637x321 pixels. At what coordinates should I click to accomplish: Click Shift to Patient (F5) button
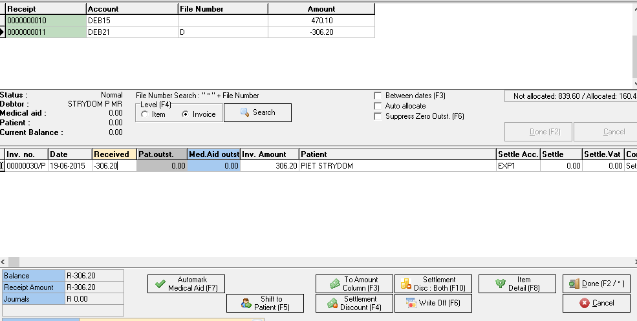[x=264, y=303]
